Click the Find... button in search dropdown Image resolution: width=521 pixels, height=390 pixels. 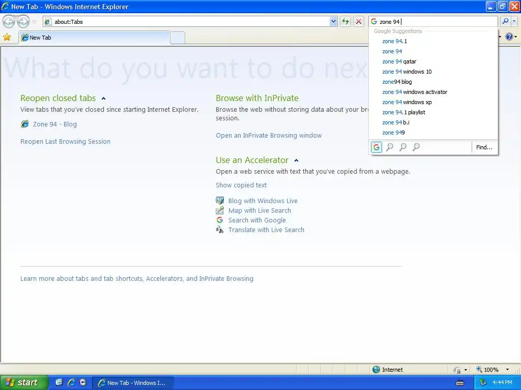pyautogui.click(x=484, y=147)
